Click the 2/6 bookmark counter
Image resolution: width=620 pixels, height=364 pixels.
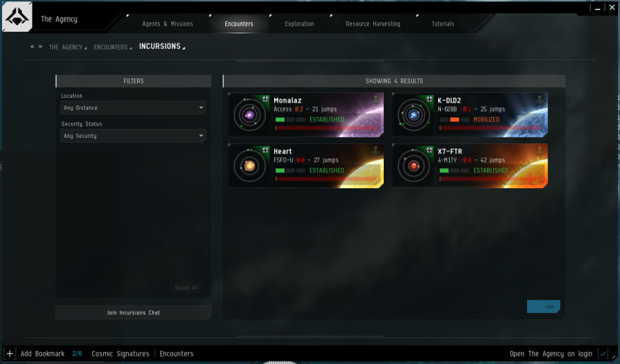(77, 354)
